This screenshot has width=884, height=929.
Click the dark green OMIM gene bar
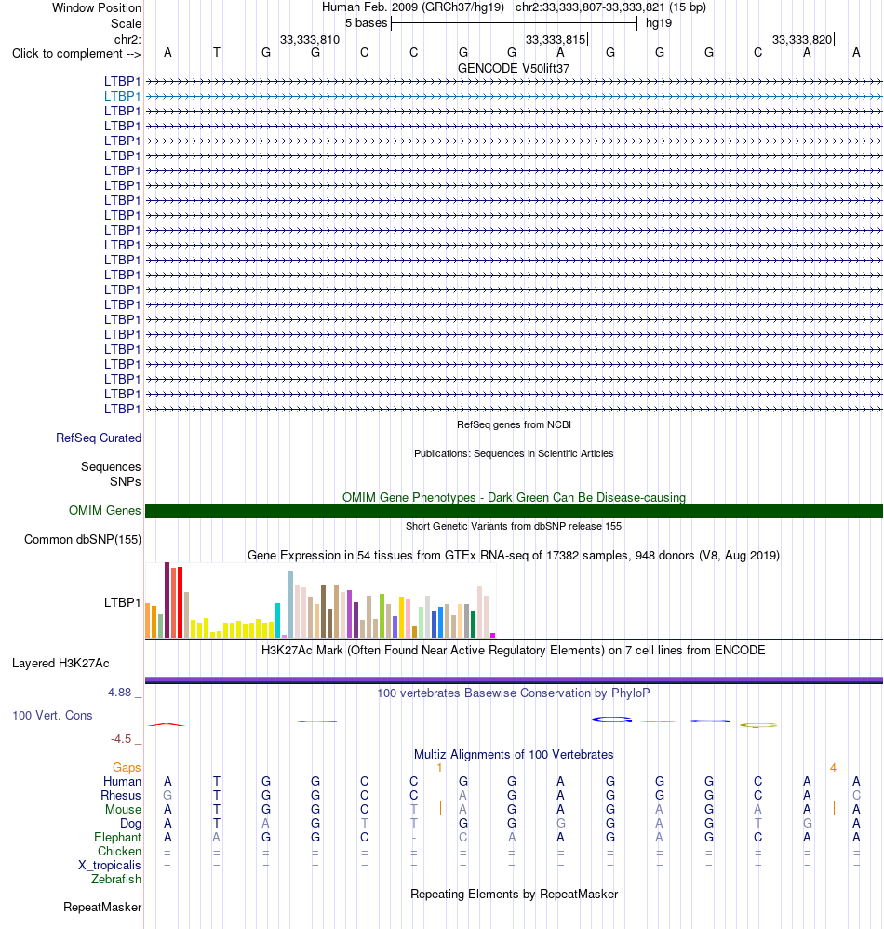pyautogui.click(x=514, y=511)
